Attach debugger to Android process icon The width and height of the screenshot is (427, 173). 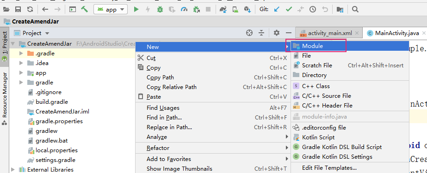pyautogui.click(x=196, y=10)
